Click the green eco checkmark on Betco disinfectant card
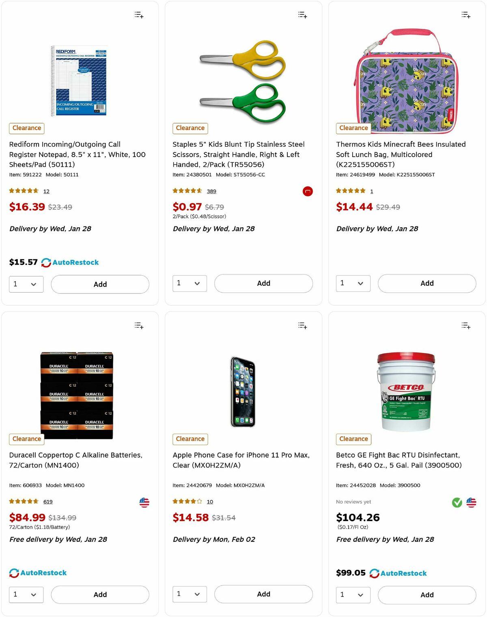 pos(457,502)
